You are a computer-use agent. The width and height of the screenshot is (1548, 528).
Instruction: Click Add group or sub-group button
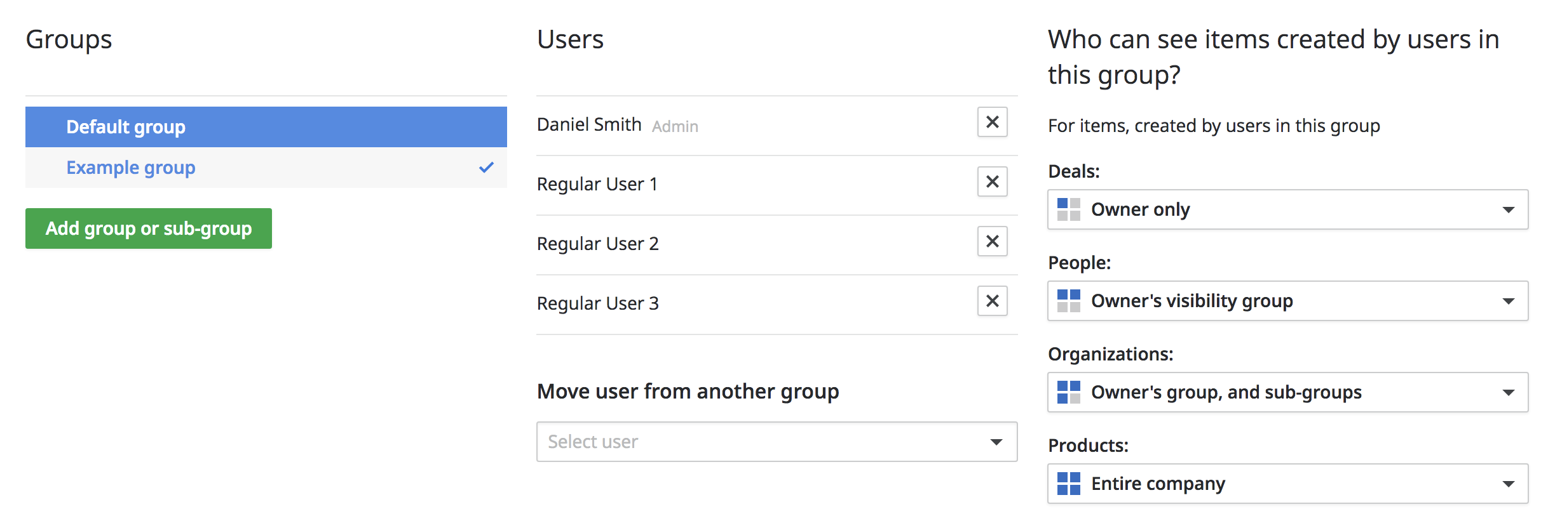pos(149,228)
